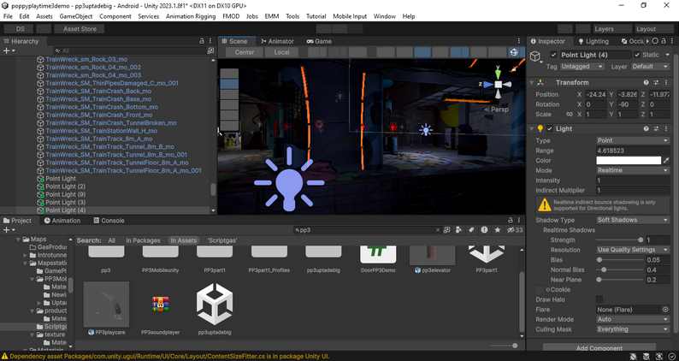
Task: Click the scene orientation gizmo cube
Action: coord(499,84)
